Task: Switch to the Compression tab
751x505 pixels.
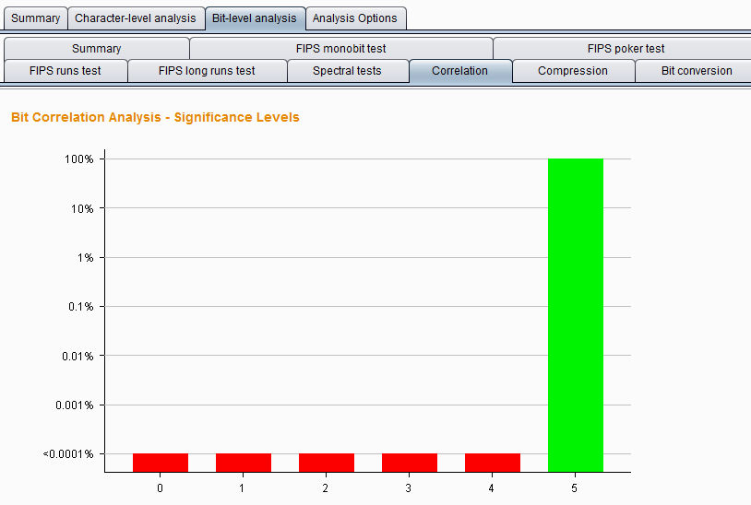Action: 573,71
